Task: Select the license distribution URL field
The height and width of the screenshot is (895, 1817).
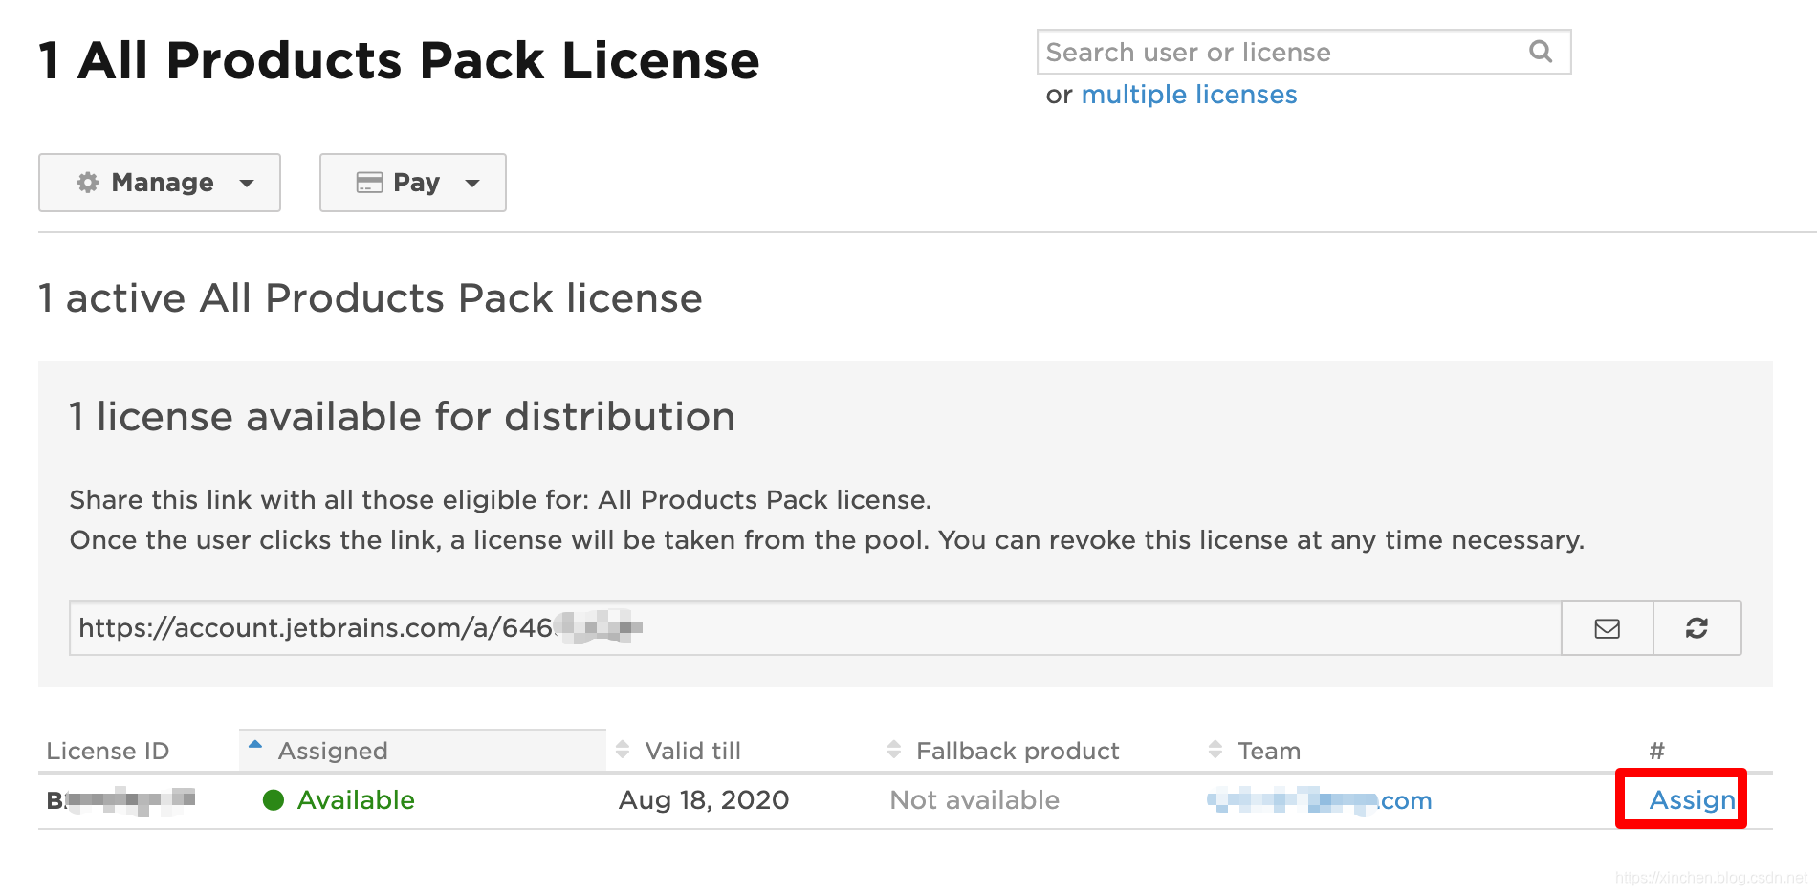Action: [765, 628]
